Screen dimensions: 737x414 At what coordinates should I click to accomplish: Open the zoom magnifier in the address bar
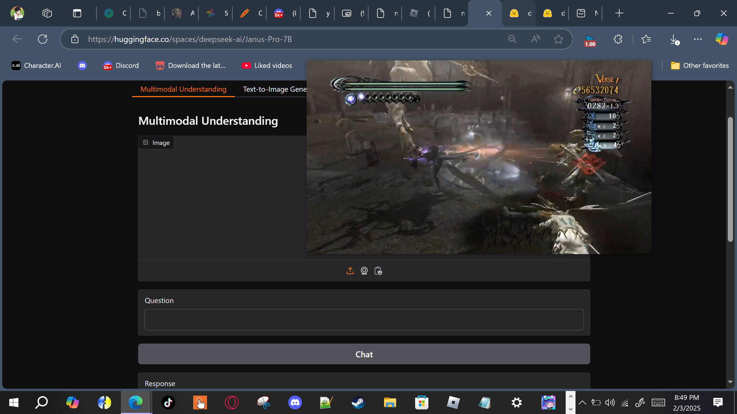pyautogui.click(x=512, y=39)
